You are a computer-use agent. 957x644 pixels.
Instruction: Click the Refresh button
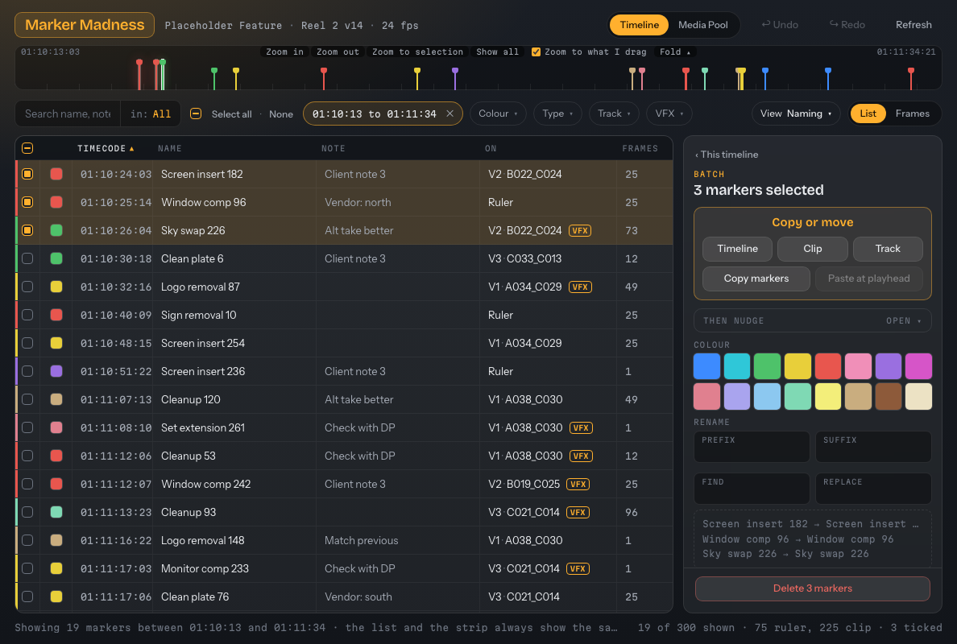click(x=913, y=25)
